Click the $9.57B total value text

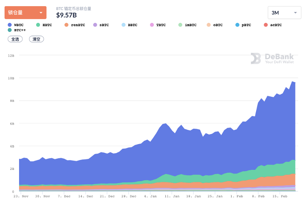click(67, 15)
